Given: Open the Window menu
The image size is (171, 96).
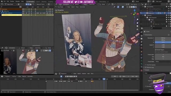Looking at the screenshot, I should point(17,1).
